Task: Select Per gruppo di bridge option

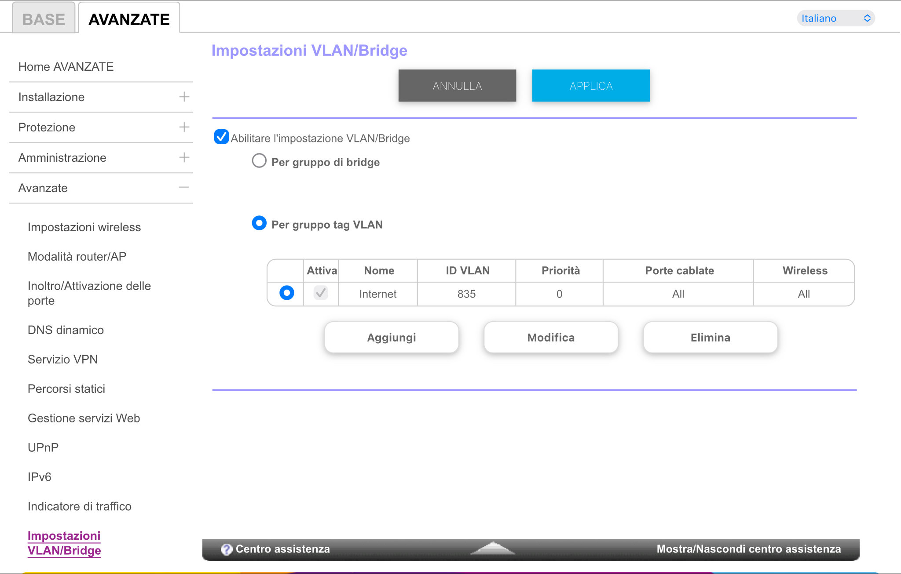Action: [x=259, y=161]
